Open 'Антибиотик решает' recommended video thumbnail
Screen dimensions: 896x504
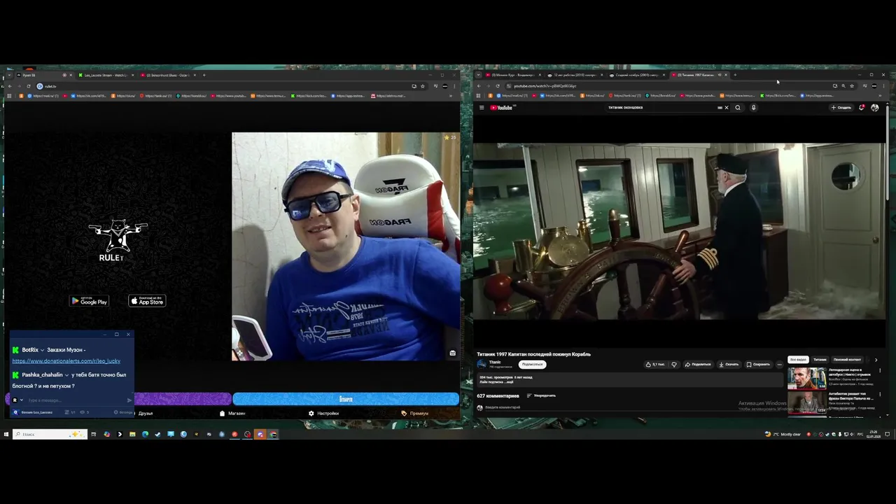tap(806, 402)
